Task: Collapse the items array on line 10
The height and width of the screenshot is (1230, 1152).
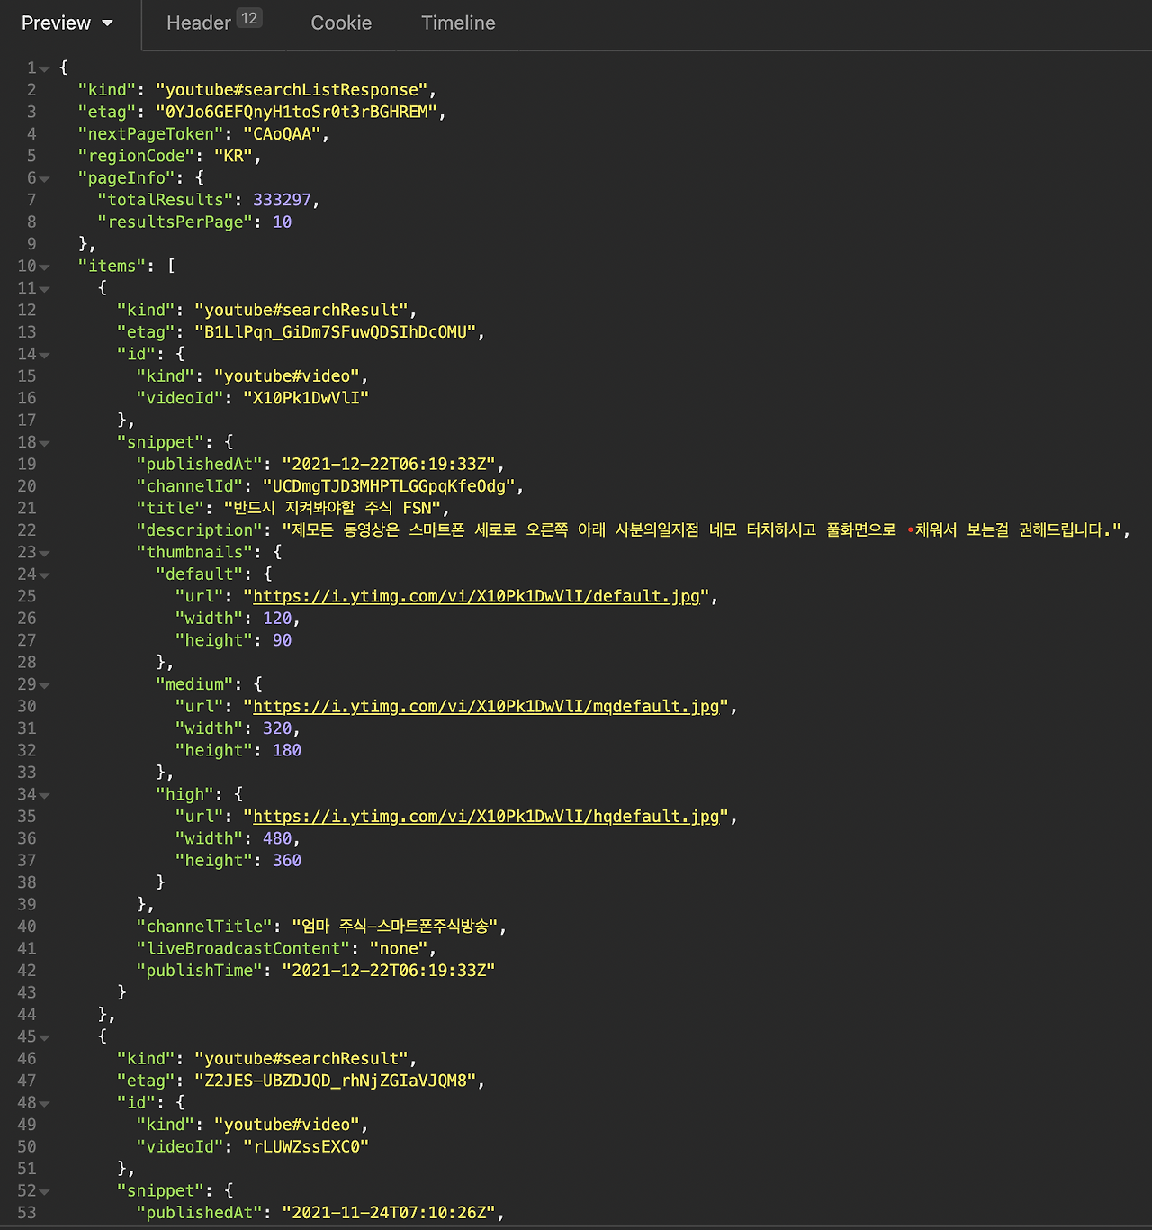Action: click(45, 267)
